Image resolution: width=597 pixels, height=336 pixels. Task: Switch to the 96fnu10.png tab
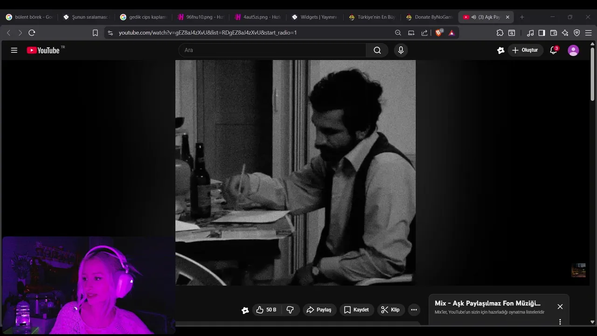(200, 17)
